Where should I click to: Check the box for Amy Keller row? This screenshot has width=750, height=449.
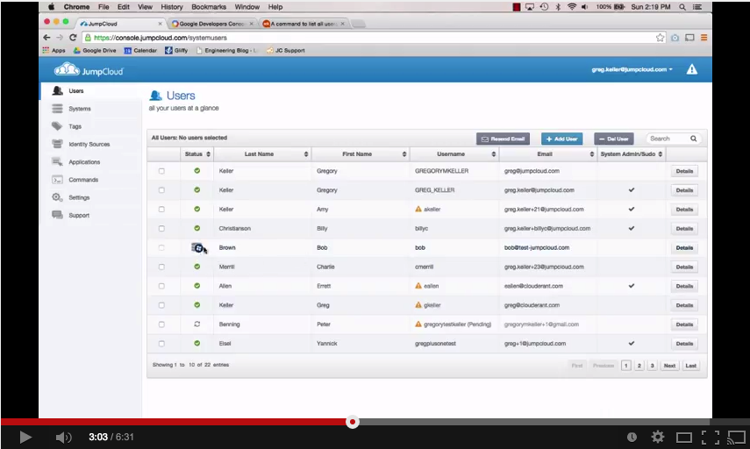(x=161, y=209)
